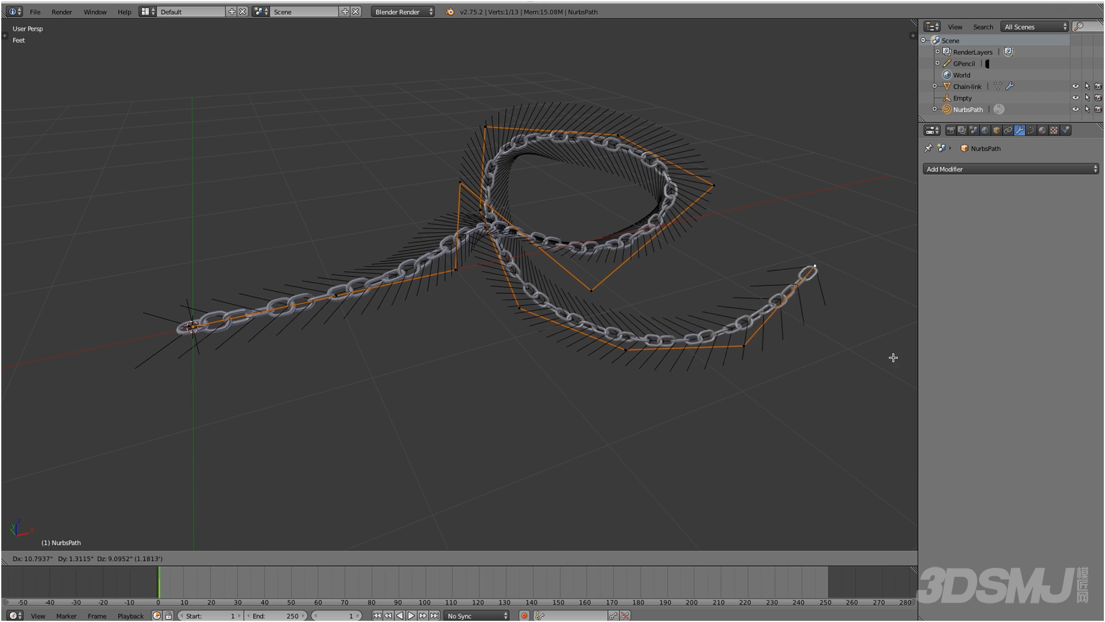Open the Object Constraints tab
Viewport: 1105px width, 622px height.
(1008, 130)
